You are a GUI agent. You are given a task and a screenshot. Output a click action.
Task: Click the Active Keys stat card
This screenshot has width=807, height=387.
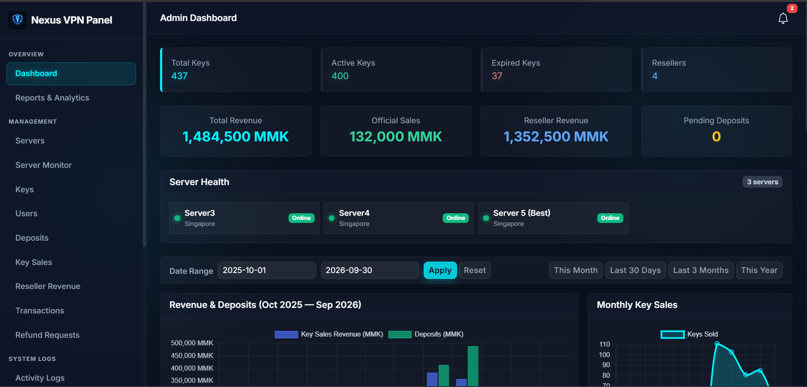coord(396,70)
